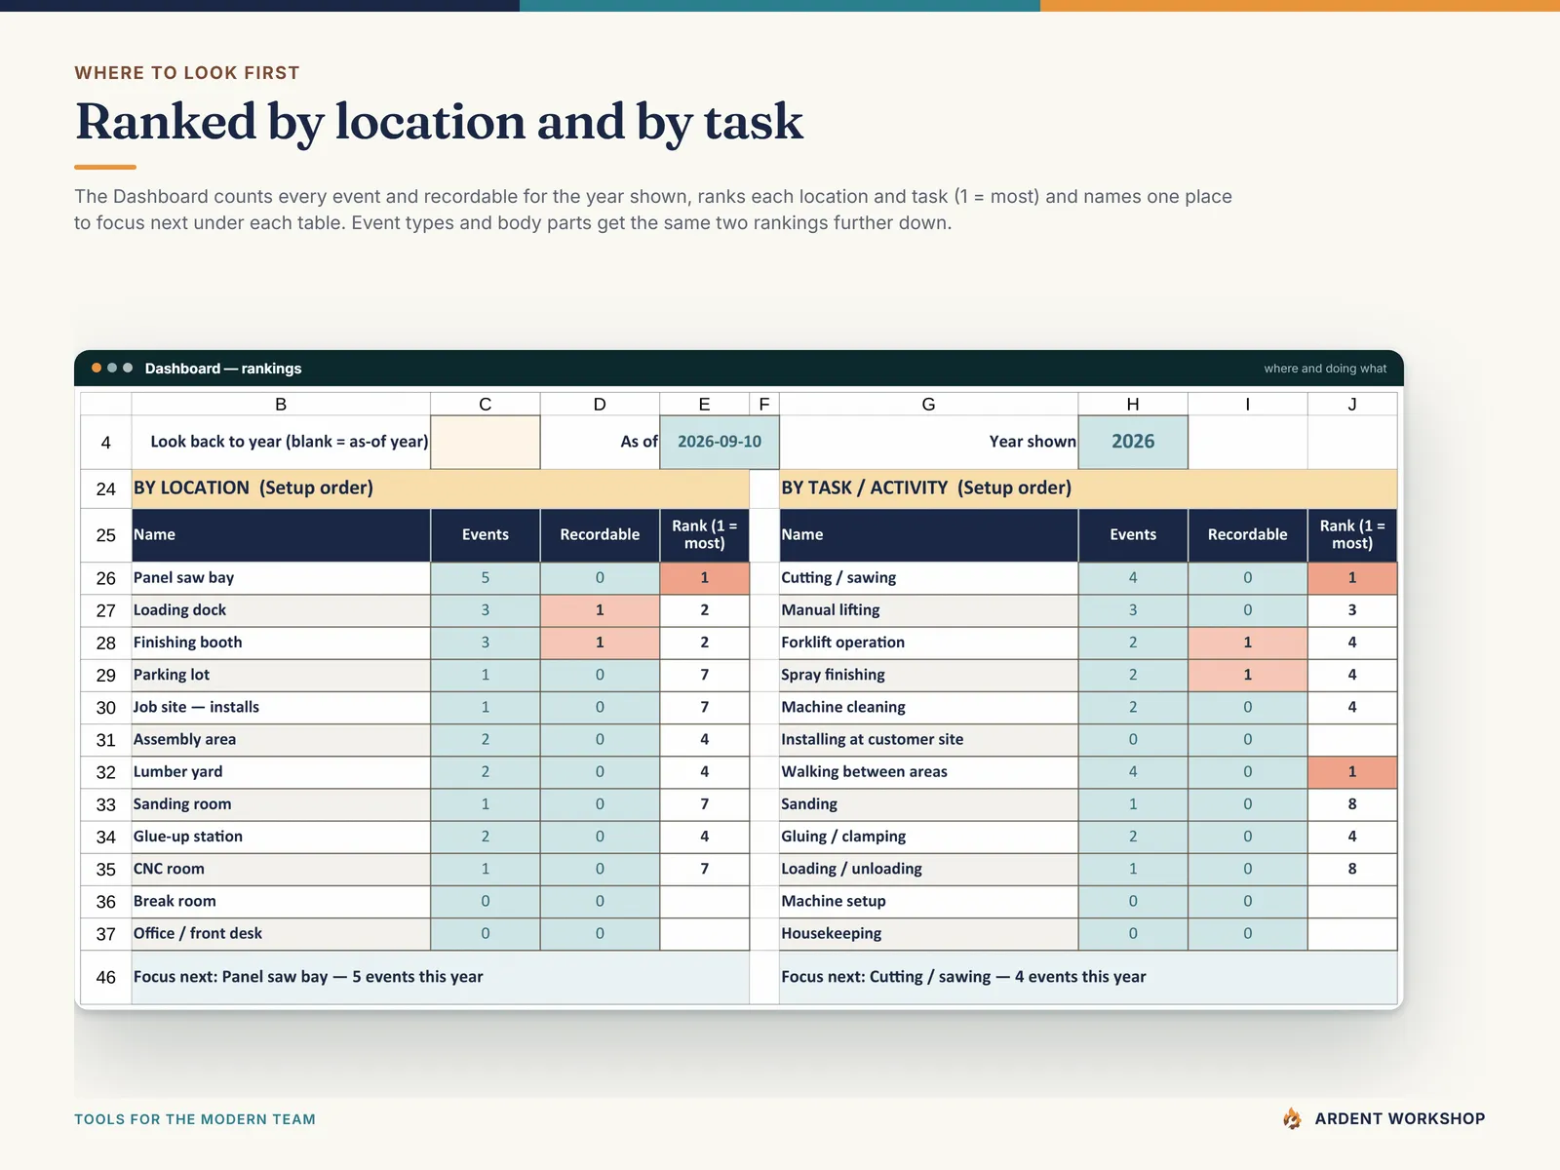Select column G header
1560x1170 pixels.
[x=928, y=404]
